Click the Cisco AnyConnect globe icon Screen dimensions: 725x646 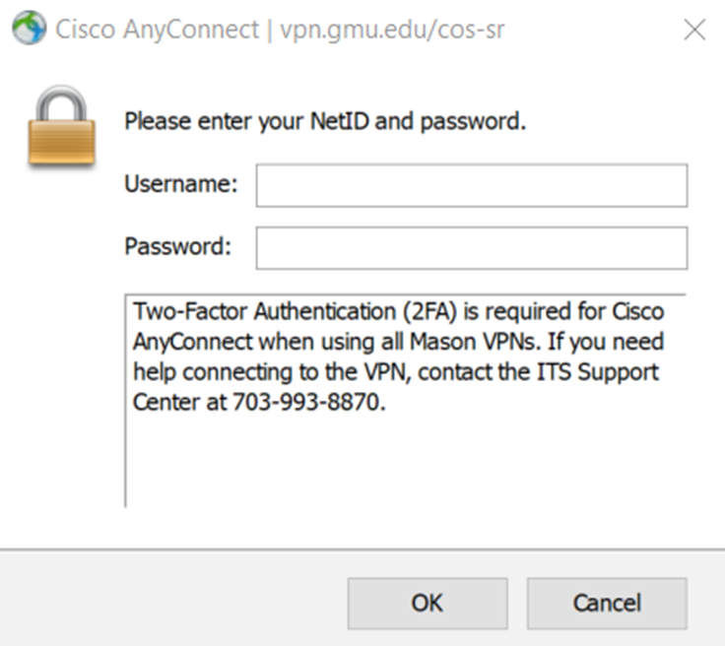coord(30,29)
